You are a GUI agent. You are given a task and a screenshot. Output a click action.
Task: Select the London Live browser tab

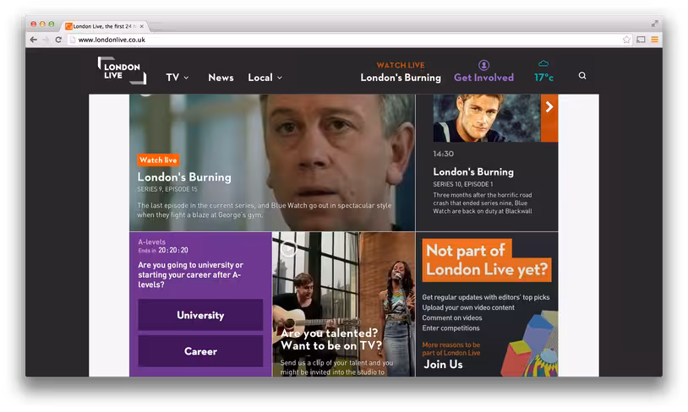[105, 26]
